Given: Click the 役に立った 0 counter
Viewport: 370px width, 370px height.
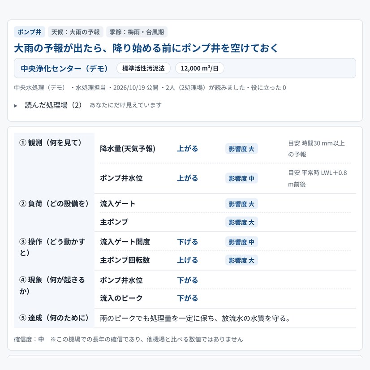Looking at the screenshot, I should 268,88.
